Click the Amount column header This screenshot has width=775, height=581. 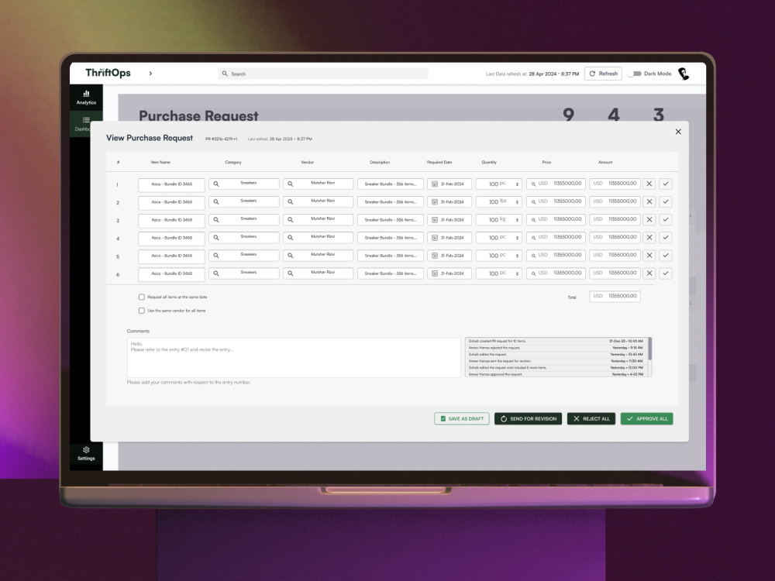coord(605,162)
